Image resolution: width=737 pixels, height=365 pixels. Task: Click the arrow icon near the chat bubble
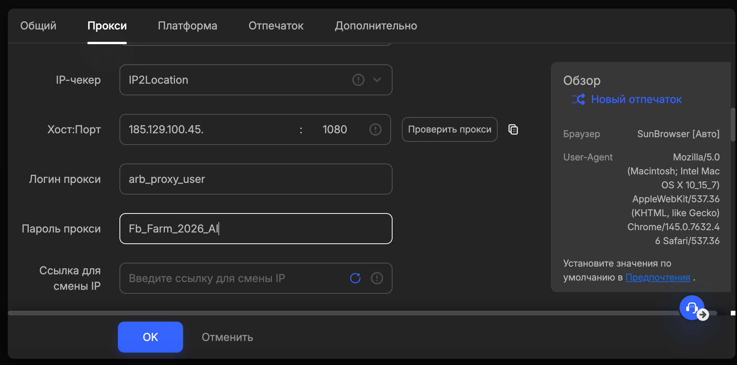(x=703, y=315)
